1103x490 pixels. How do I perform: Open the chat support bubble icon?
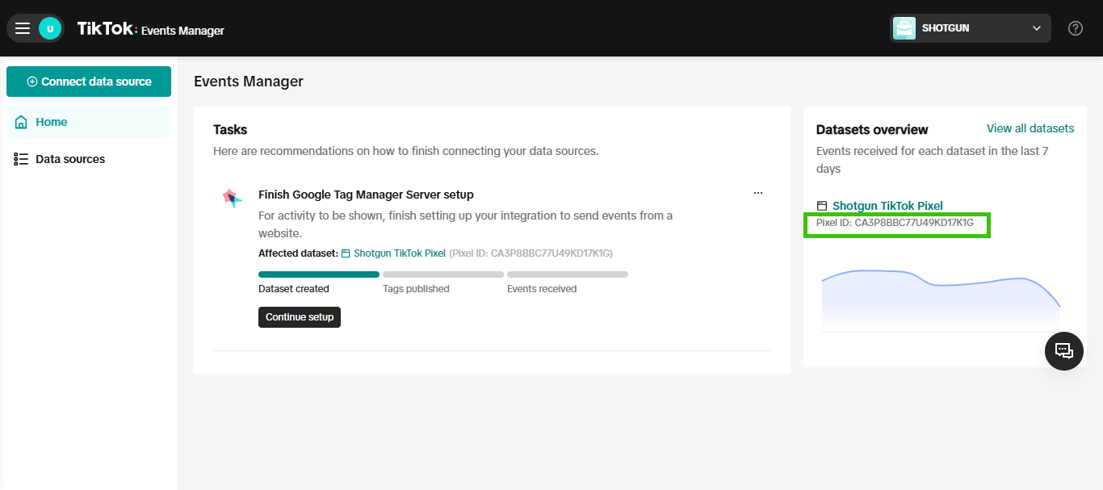[x=1063, y=351]
